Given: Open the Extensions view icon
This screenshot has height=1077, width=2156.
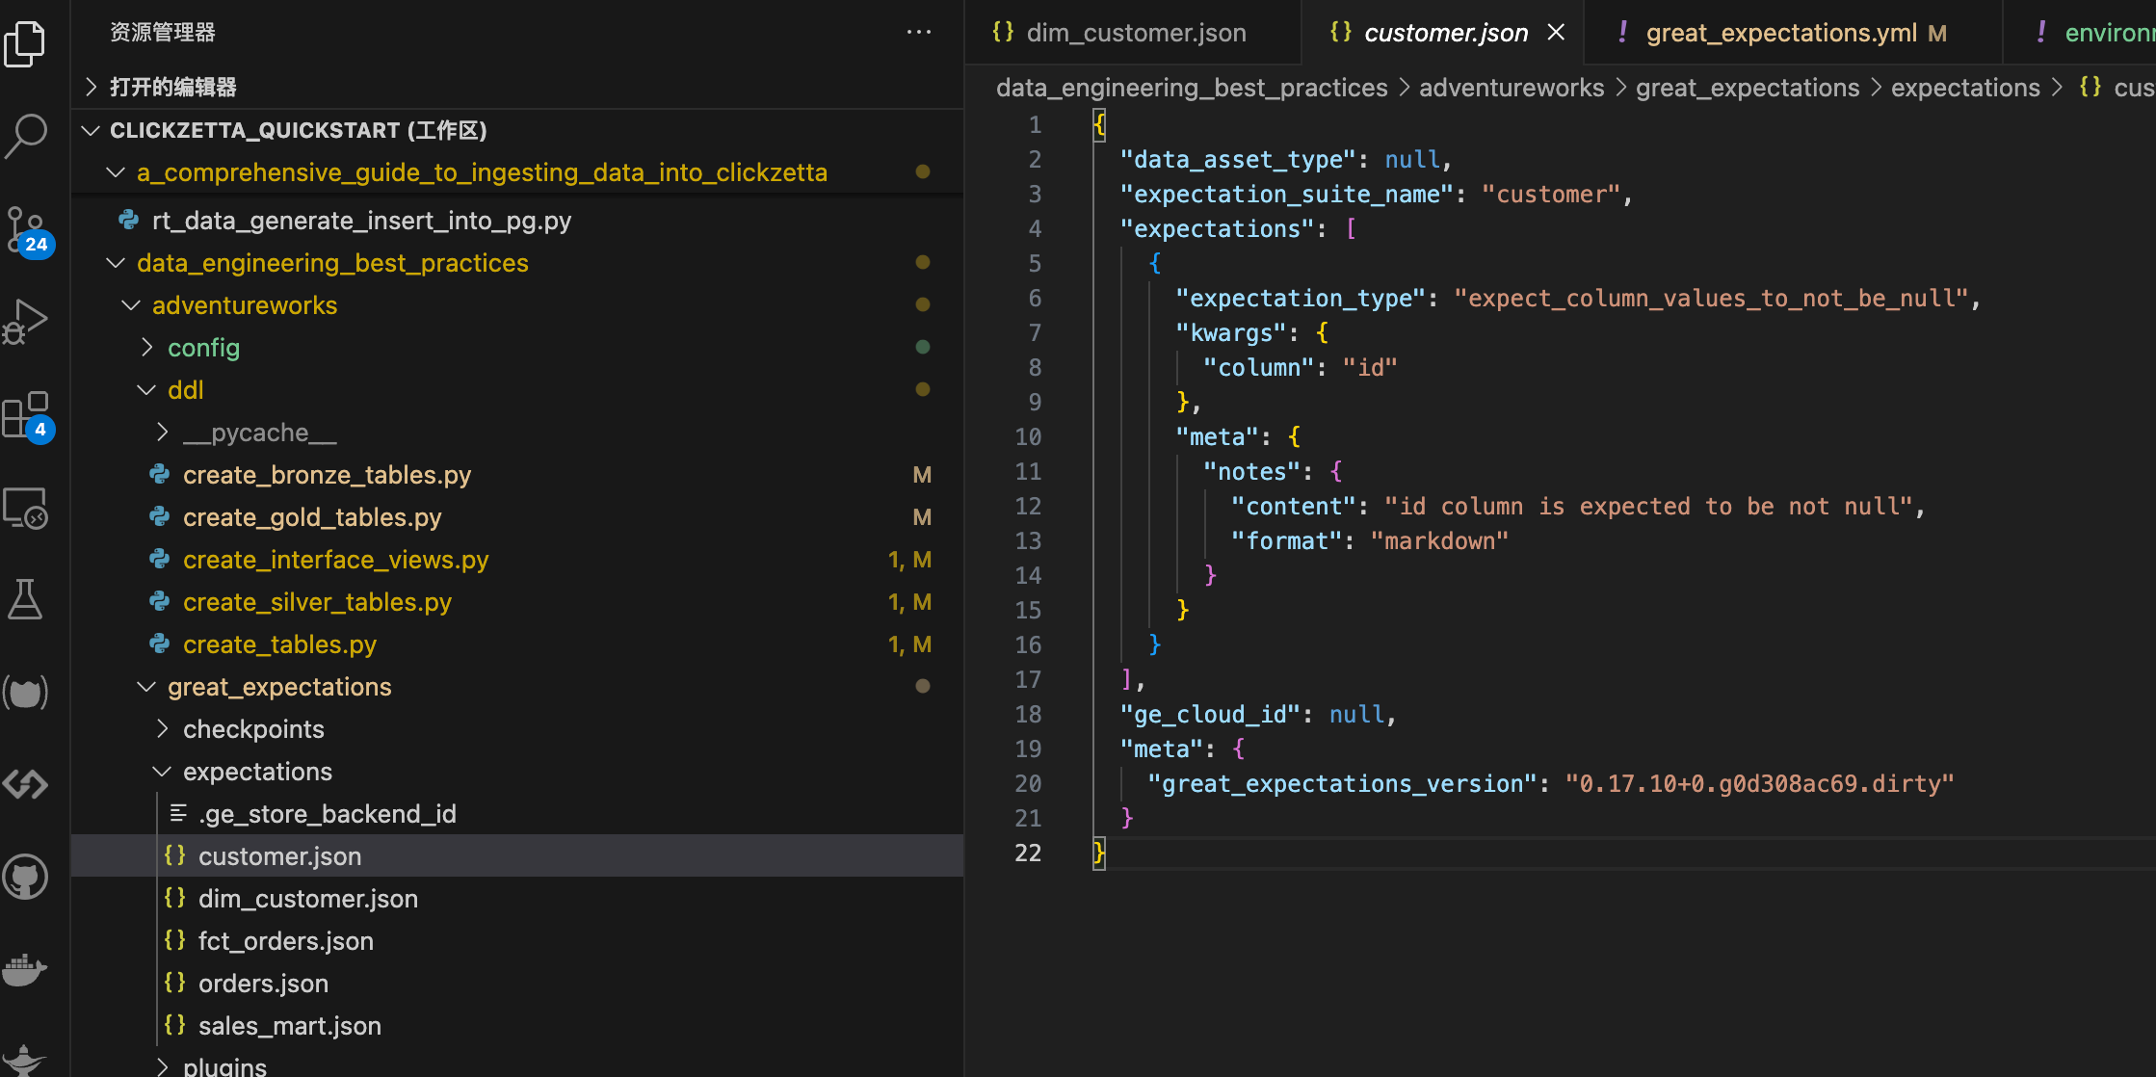Looking at the screenshot, I should pyautogui.click(x=26, y=414).
